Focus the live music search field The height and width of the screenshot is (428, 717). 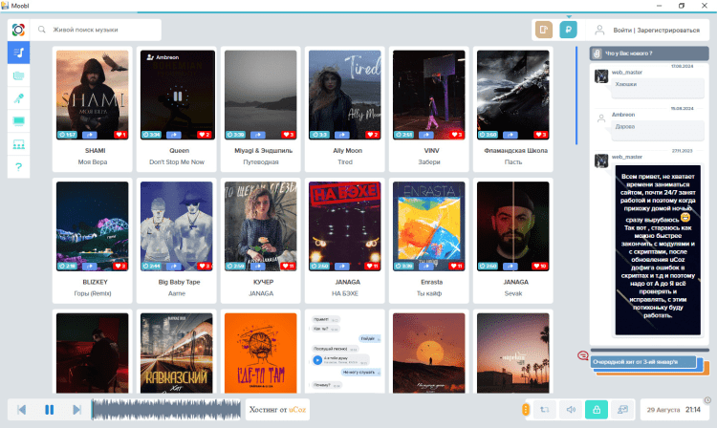pos(96,30)
